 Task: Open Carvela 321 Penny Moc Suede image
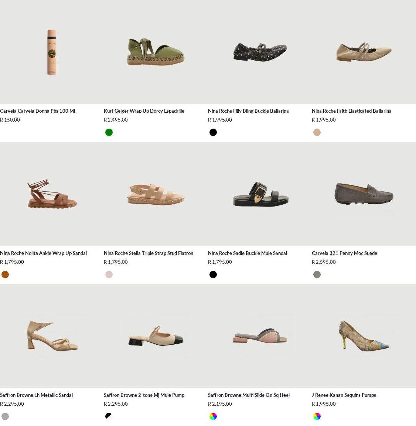pos(364,194)
